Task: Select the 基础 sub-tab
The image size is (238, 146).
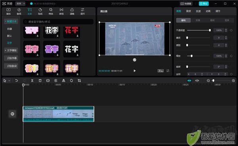Action: tap(183, 20)
